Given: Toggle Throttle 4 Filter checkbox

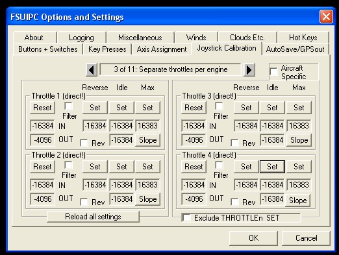Looking at the screenshot, I should click(219, 165).
